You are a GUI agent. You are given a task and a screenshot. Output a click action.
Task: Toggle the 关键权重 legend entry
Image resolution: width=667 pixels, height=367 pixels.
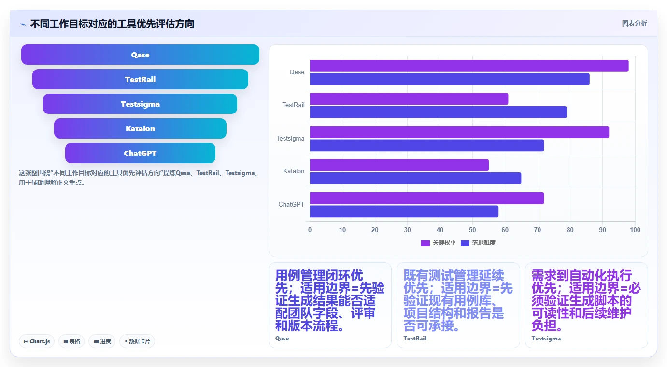coord(439,243)
